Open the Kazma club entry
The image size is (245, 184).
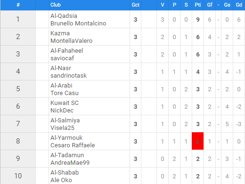[60, 33]
